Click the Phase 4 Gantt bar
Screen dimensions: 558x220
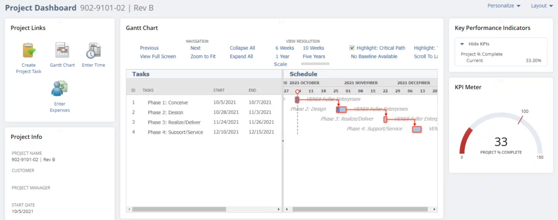tap(417, 129)
